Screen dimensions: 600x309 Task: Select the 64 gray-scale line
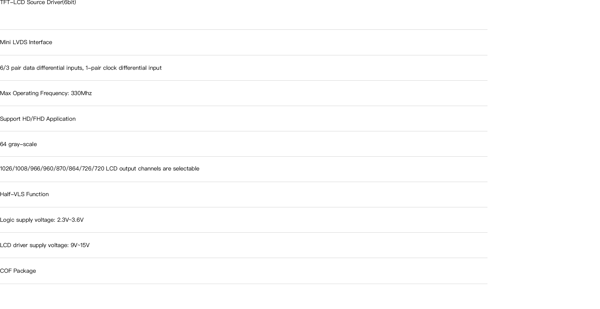point(18,144)
